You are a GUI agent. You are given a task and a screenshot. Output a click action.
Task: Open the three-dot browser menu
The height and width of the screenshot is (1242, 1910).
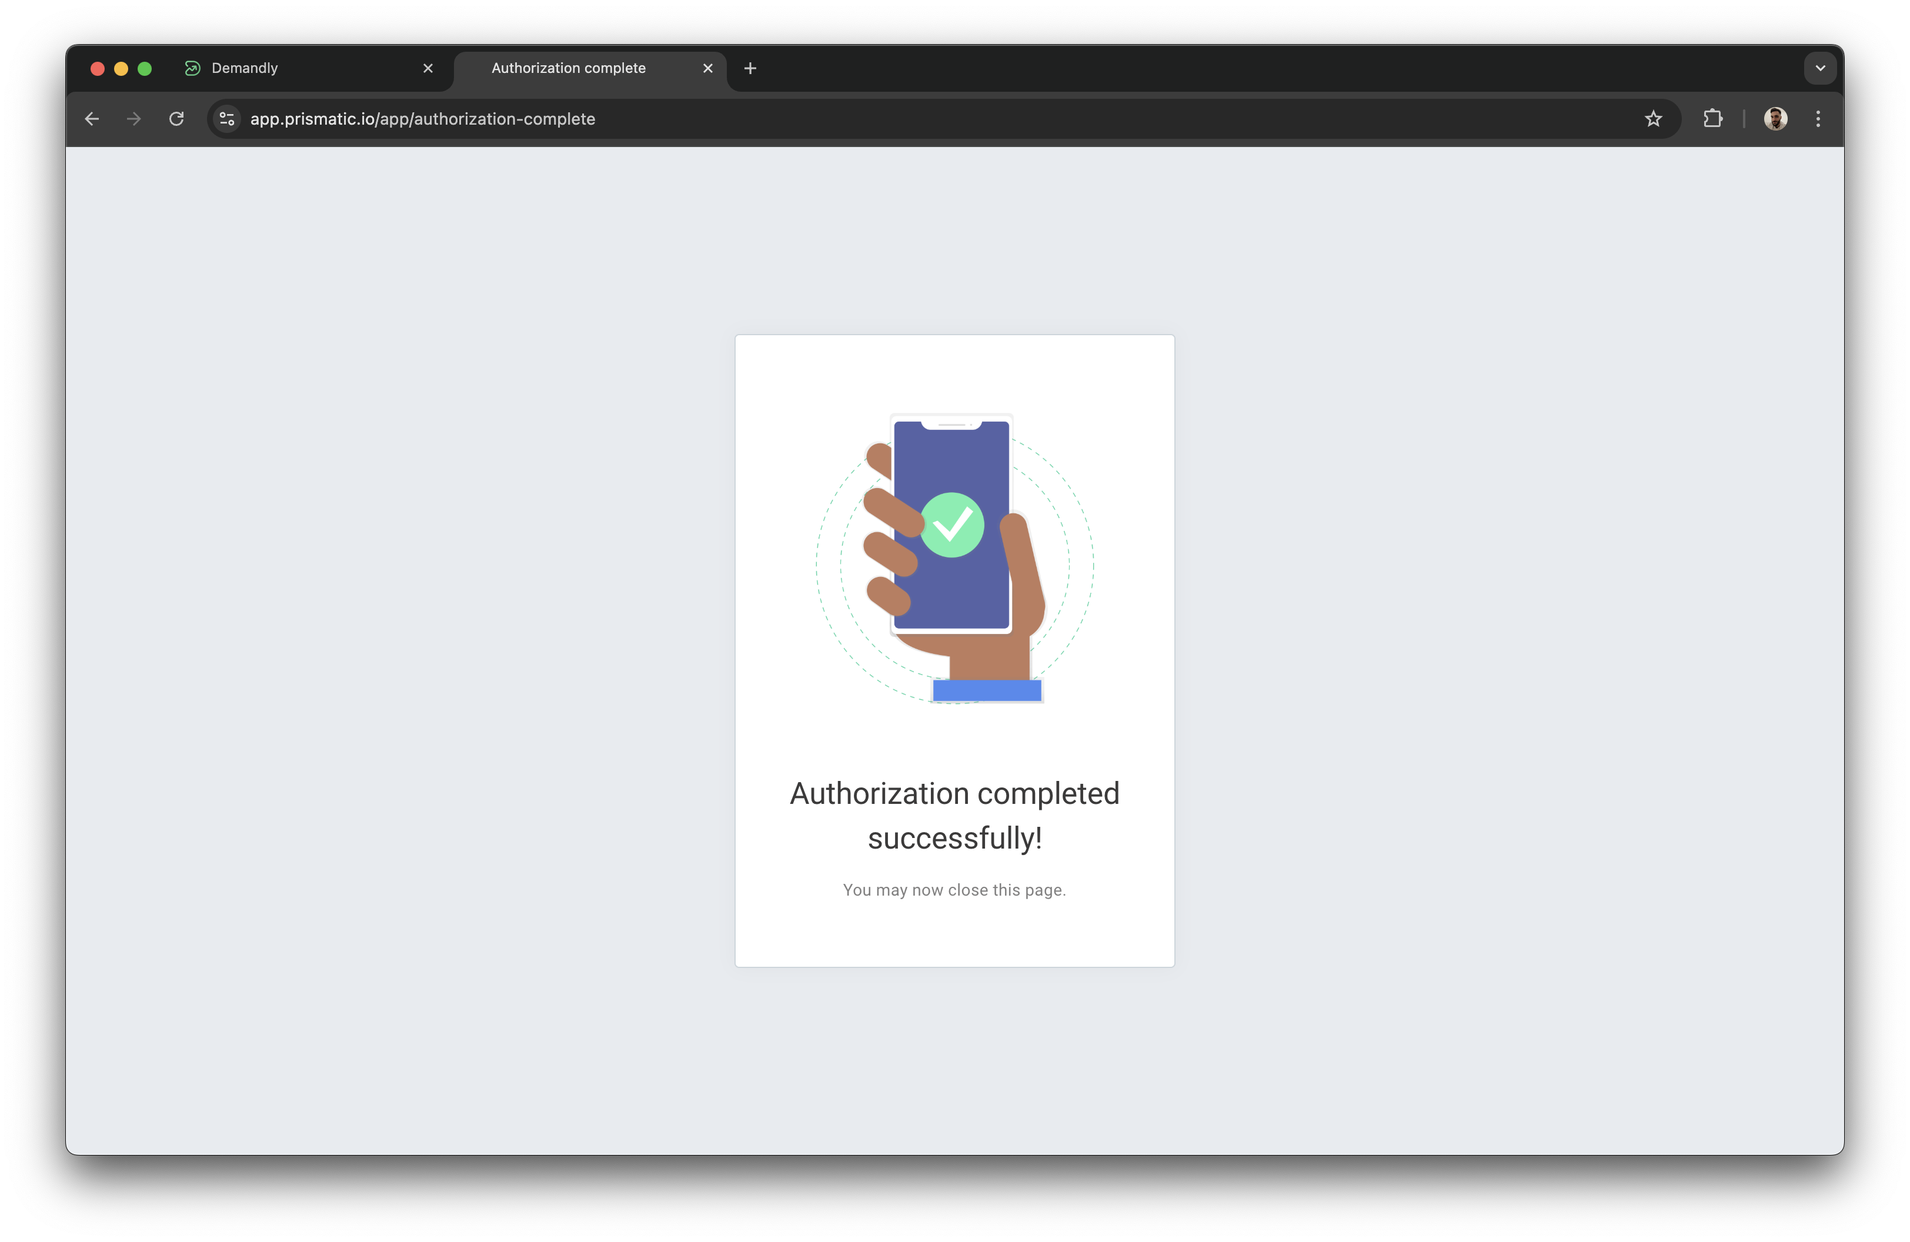click(1818, 119)
